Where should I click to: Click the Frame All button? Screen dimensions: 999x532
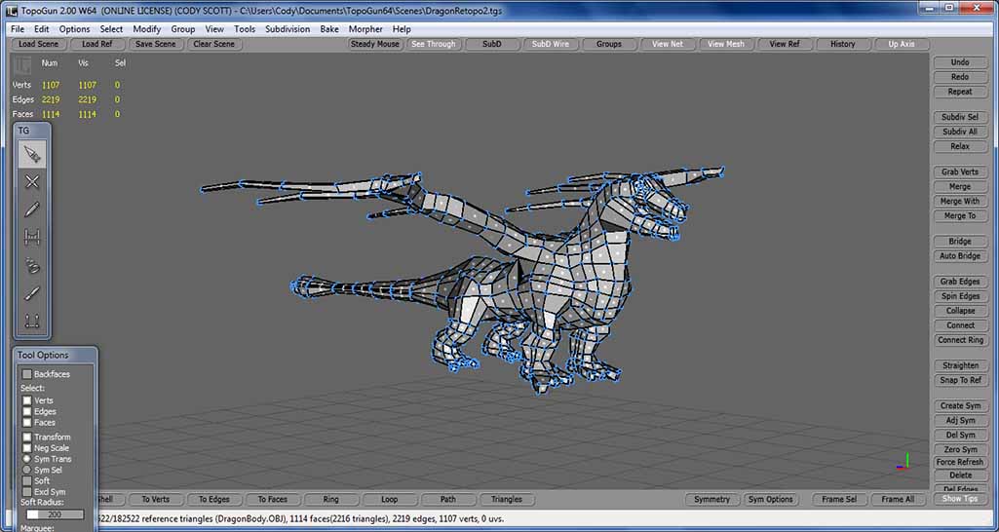point(898,500)
